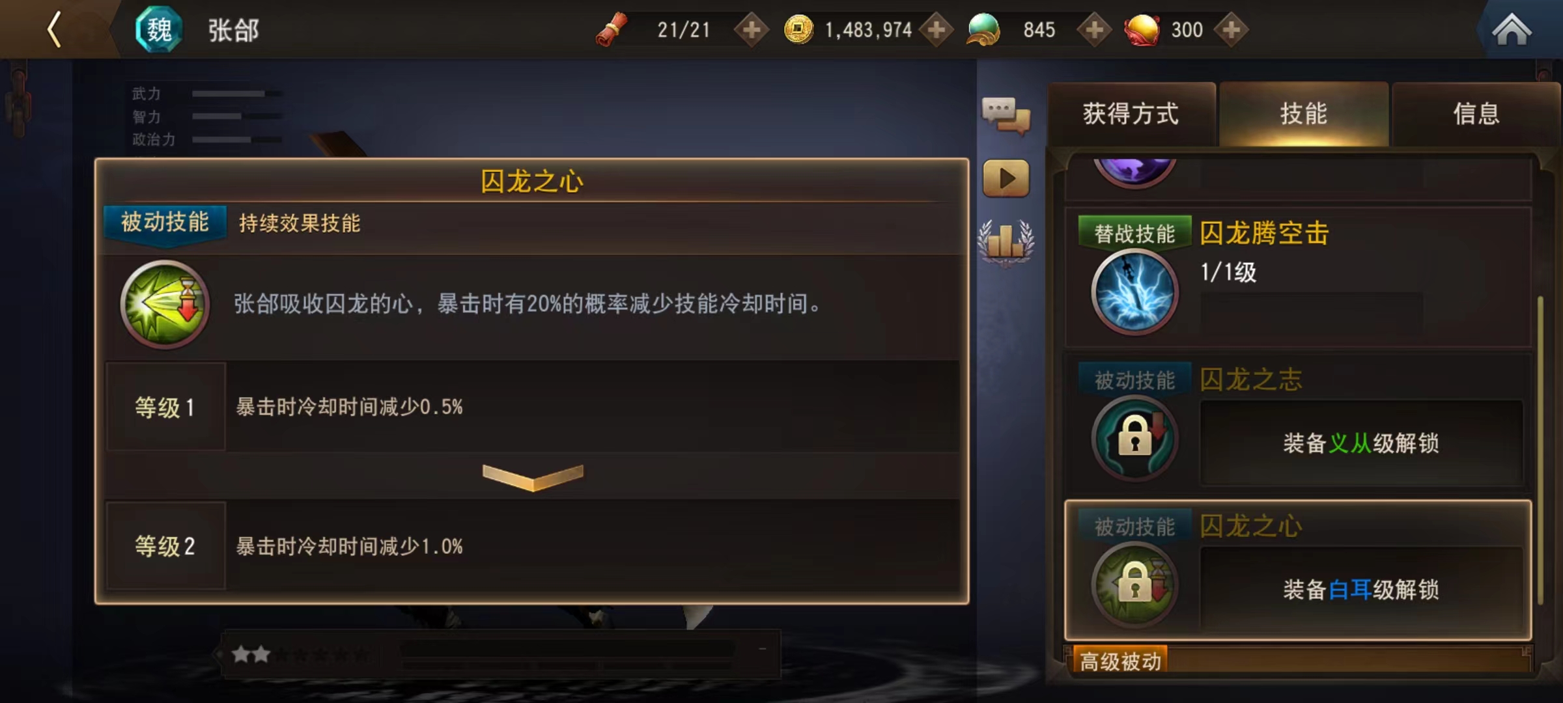Select the 囚龙腾空击 lightning skill icon
This screenshot has height=703, width=1563.
pos(1134,292)
